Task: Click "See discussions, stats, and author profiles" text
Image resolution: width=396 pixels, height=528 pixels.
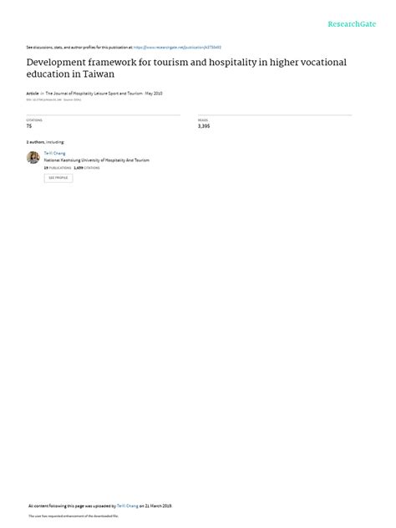Action: [79, 48]
